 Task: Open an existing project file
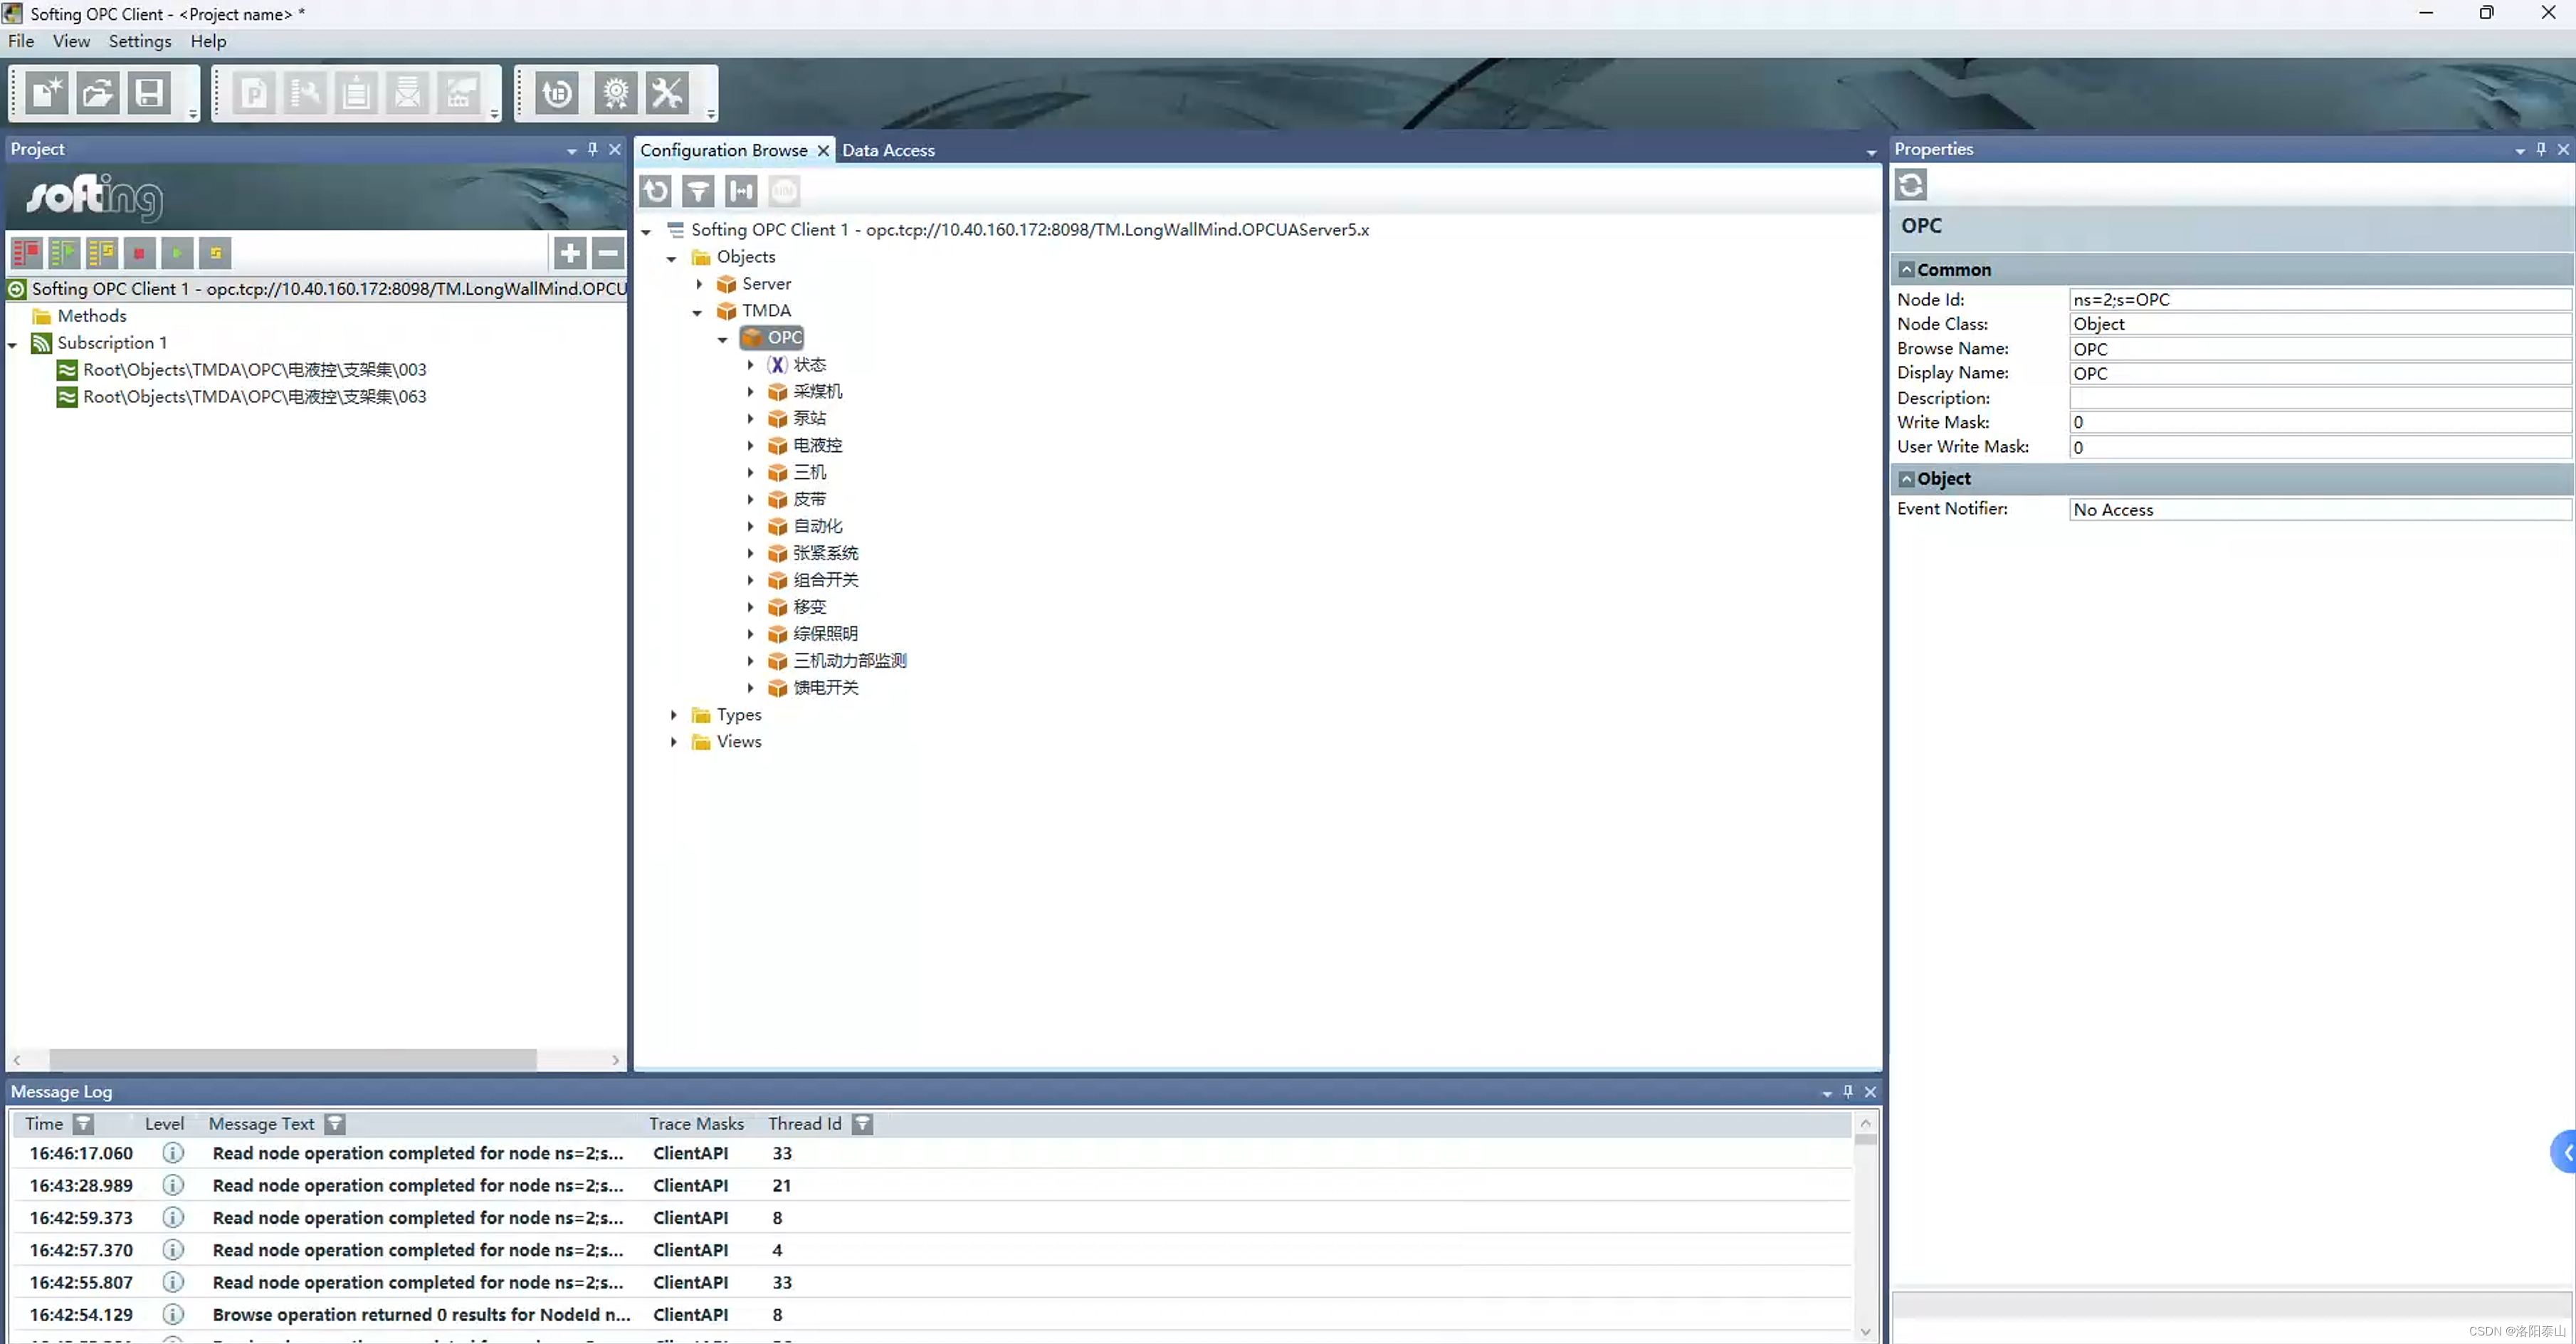tap(98, 94)
